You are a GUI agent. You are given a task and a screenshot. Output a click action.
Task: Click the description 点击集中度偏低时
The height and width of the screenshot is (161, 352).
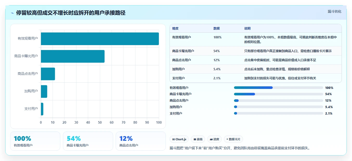280,60
